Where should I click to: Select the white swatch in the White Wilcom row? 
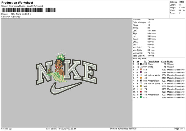click(x=141, y=67)
